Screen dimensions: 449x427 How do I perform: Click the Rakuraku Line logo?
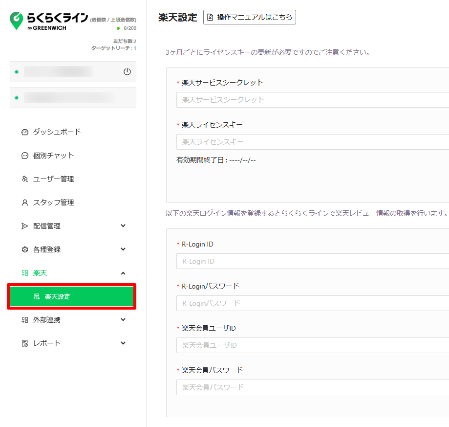coord(49,21)
